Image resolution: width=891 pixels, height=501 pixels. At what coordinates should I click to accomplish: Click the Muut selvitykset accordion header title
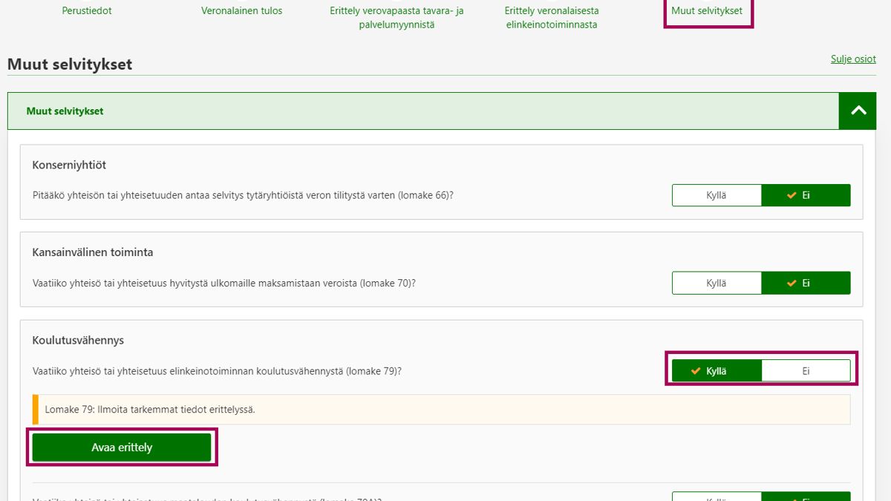[65, 111]
